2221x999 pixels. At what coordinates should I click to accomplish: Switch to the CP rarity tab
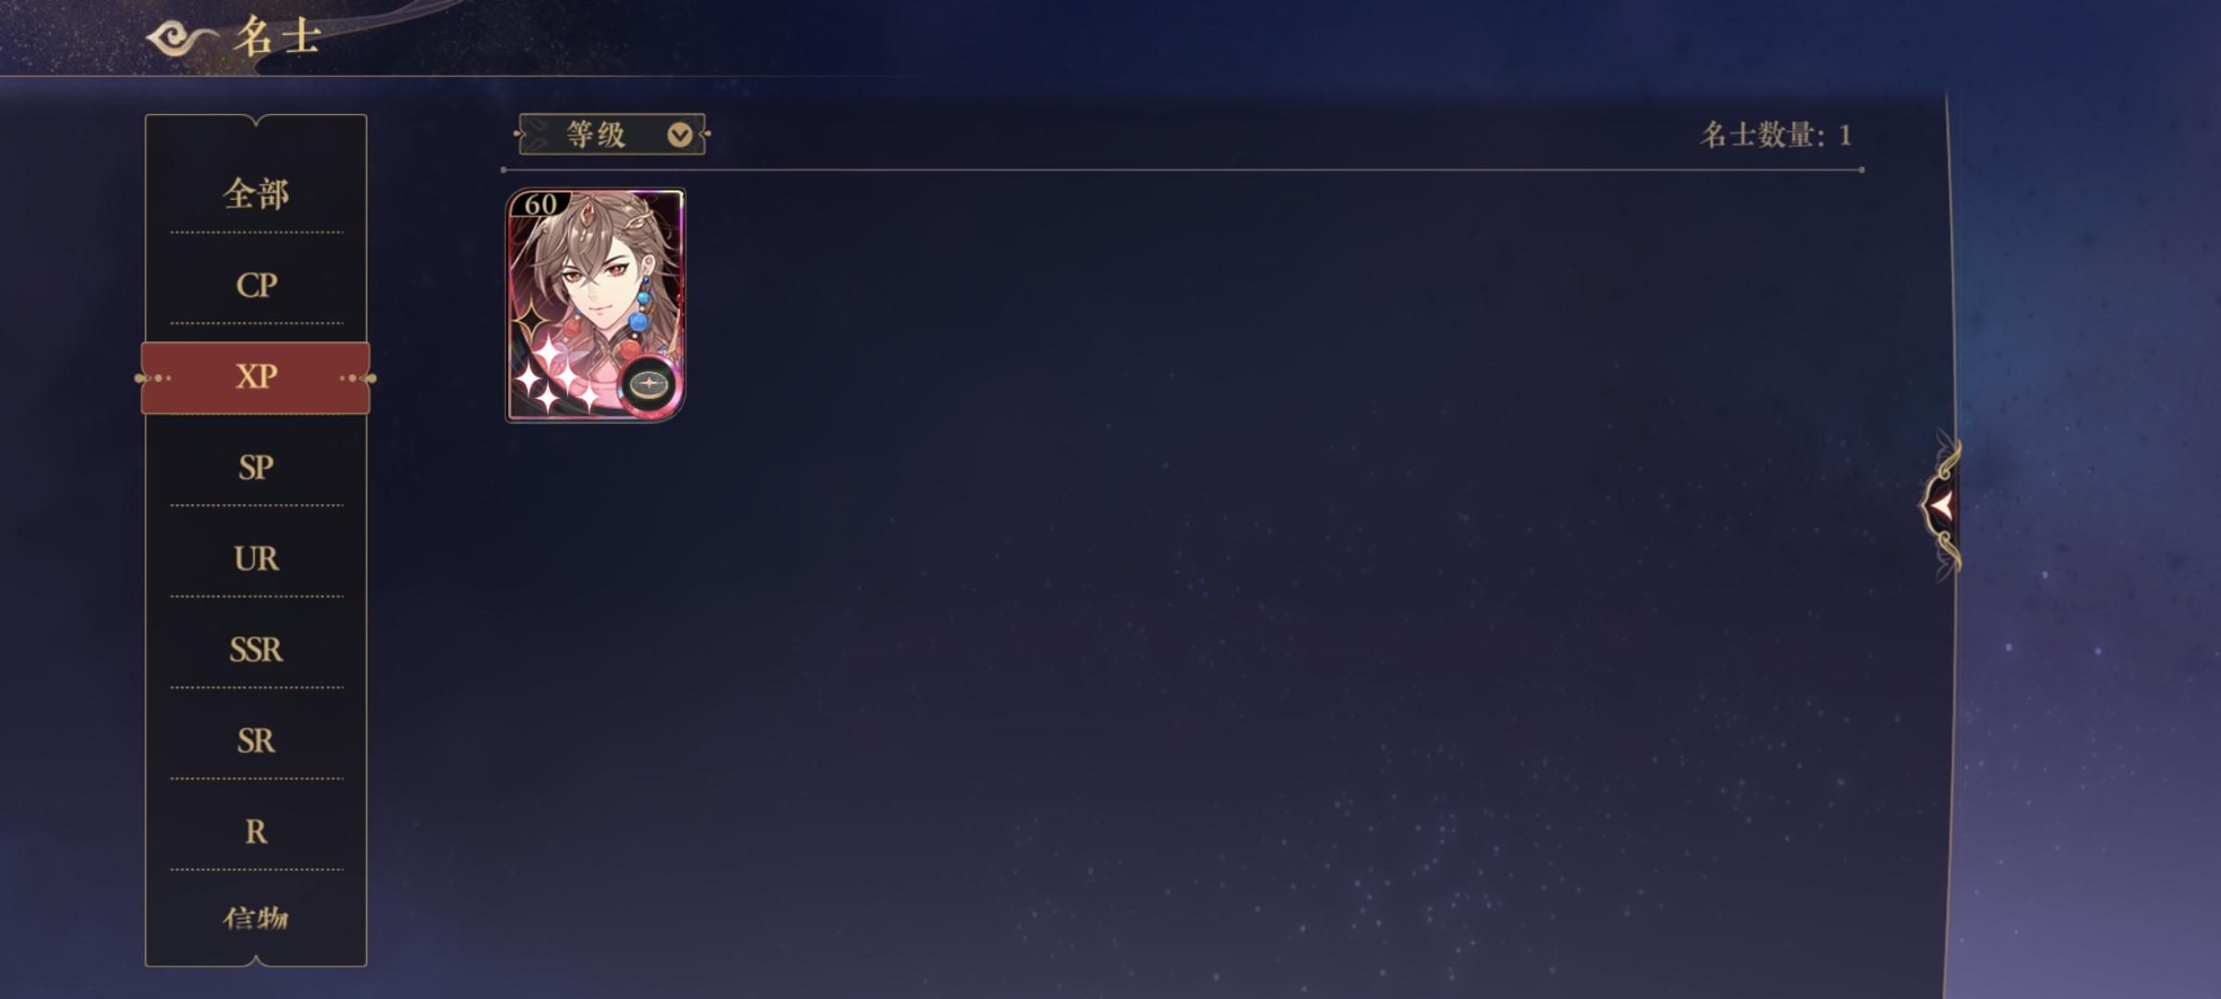pyautogui.click(x=256, y=285)
